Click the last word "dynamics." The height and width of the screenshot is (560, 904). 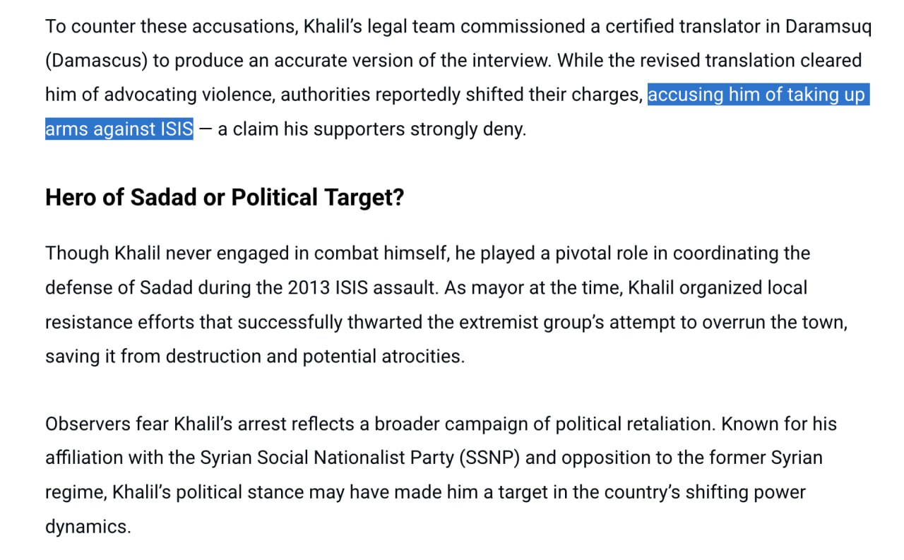pos(88,526)
